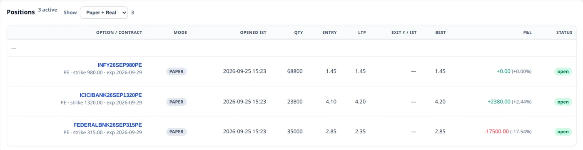Click the PAPER badge in FEDERALBNK row
The width and height of the screenshot is (583, 150).
pos(177,132)
